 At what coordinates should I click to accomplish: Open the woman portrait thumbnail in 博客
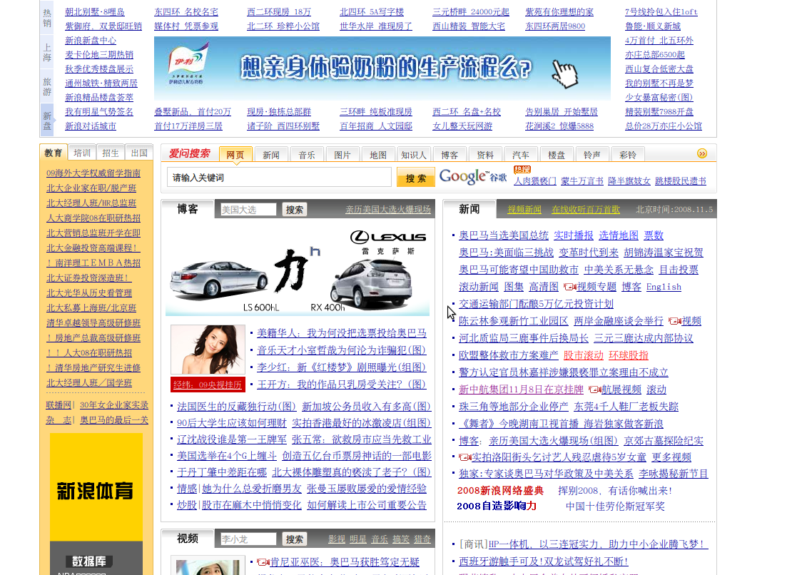coord(208,350)
